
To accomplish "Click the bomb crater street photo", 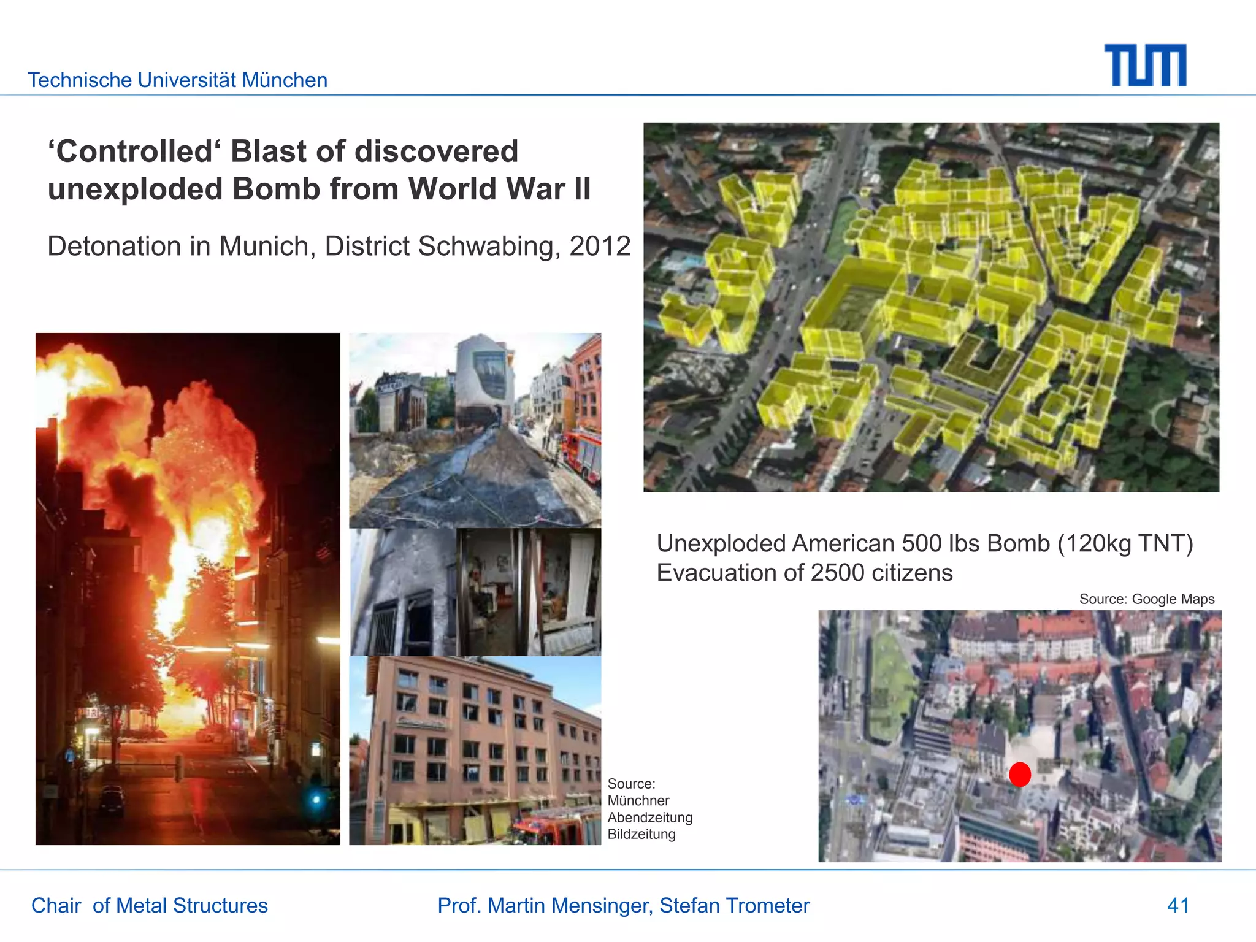I will click(475, 430).
